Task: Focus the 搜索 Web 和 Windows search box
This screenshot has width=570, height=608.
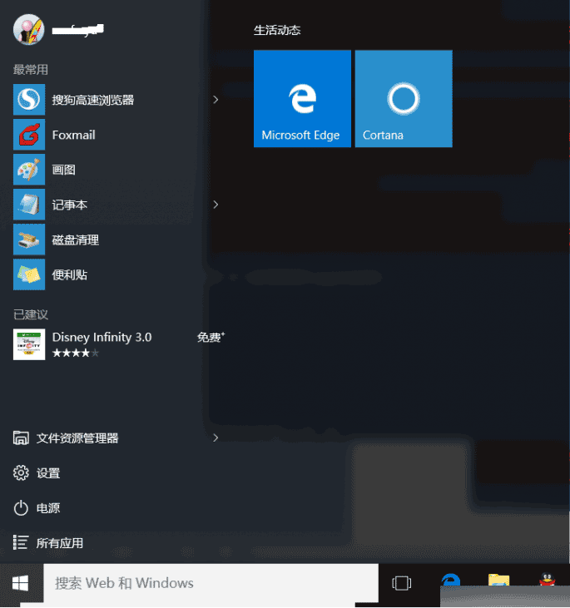Action: pyautogui.click(x=206, y=583)
